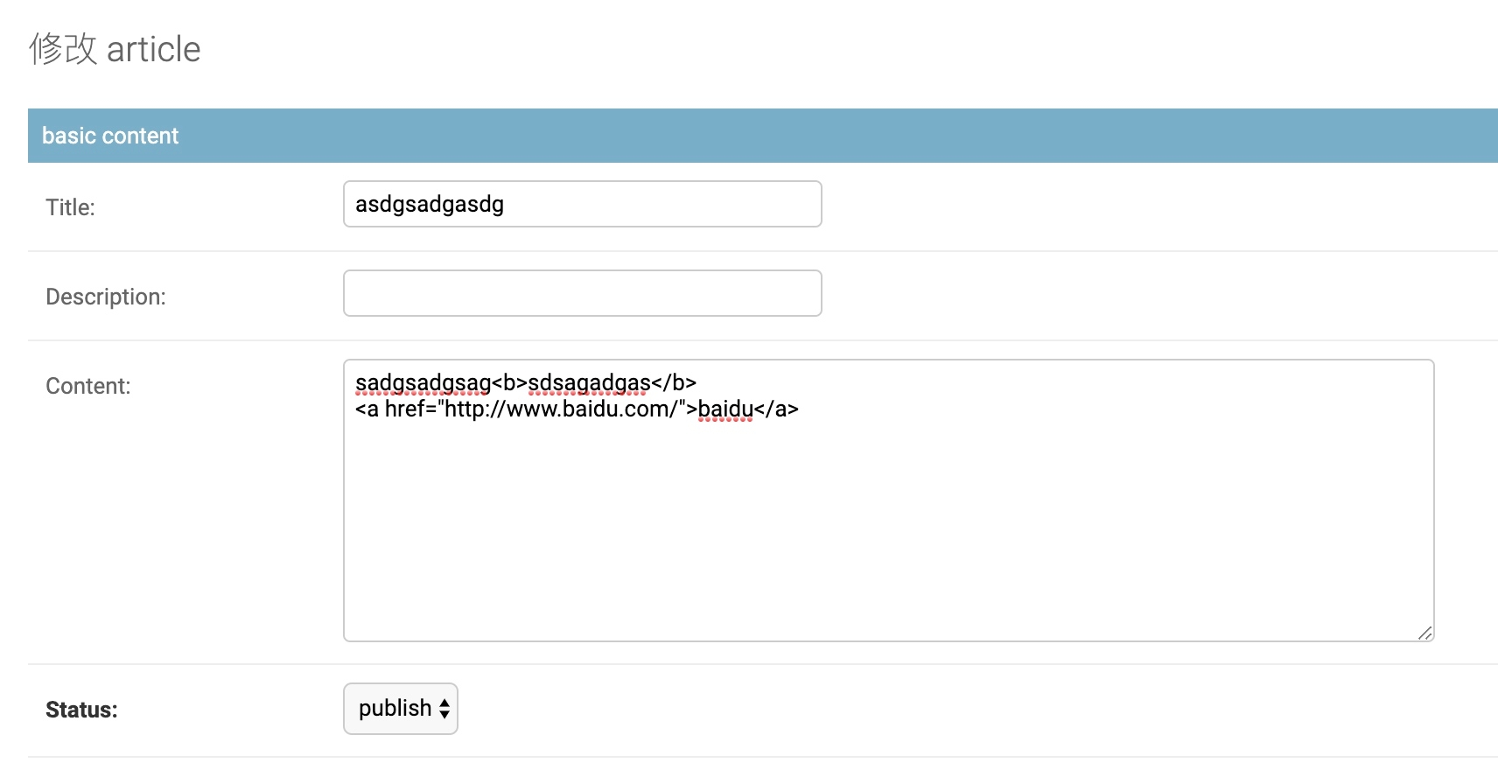This screenshot has height=770, width=1498.
Task: Click the "<a href=" text in Content
Action: [394, 409]
